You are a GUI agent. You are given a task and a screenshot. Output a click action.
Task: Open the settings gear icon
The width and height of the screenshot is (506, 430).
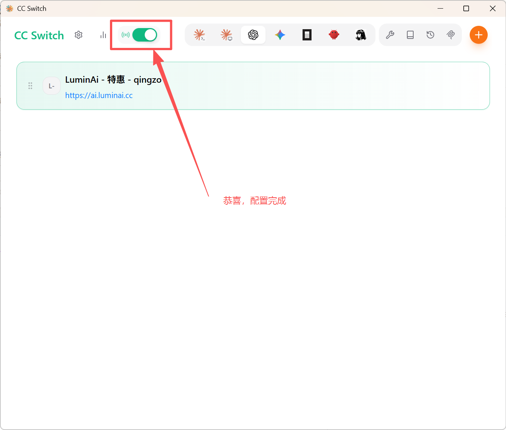coord(79,35)
